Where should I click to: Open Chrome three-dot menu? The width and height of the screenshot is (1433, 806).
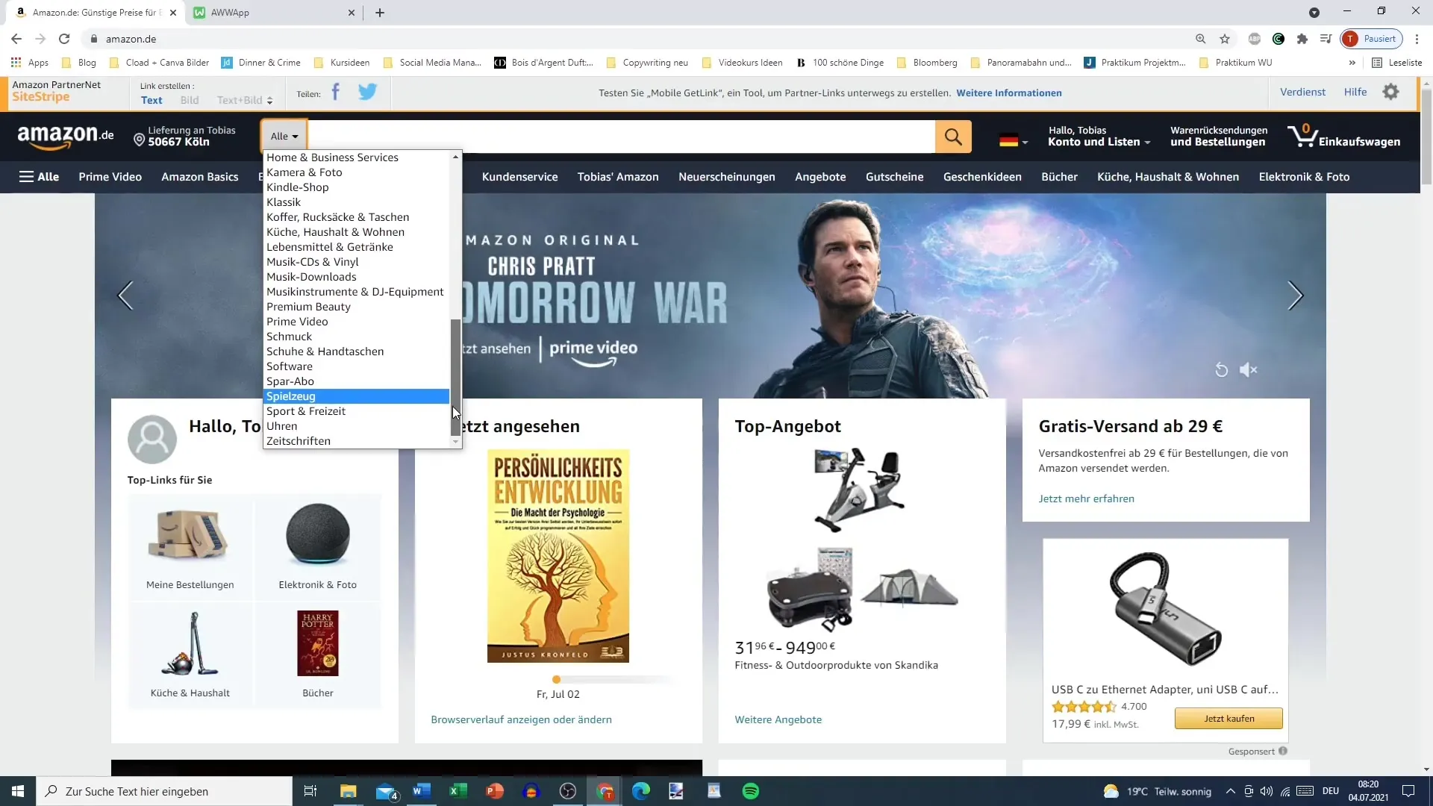click(x=1417, y=39)
